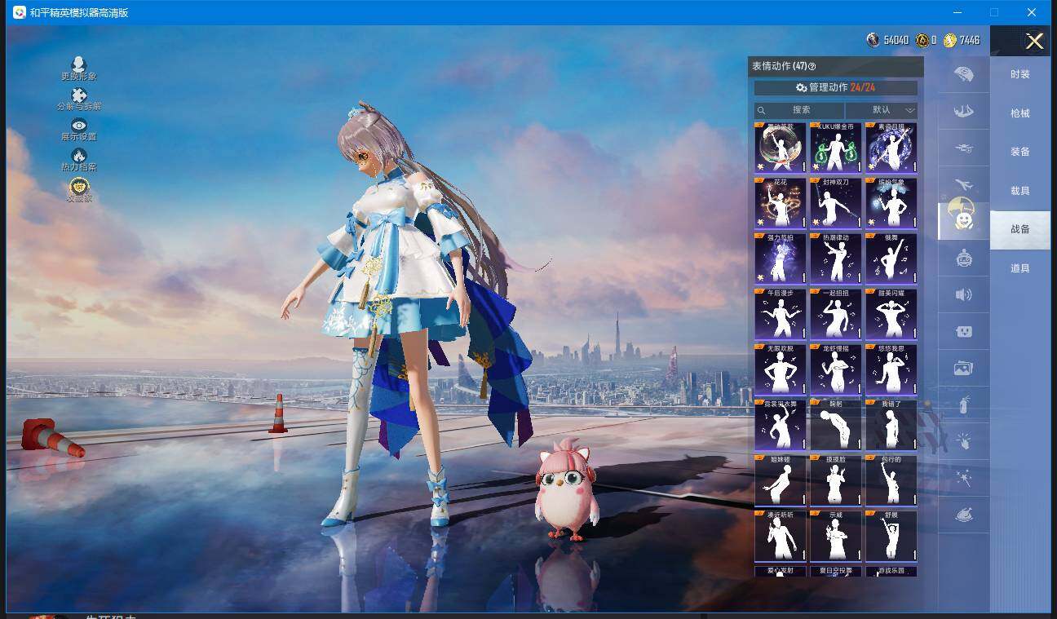1057x619 pixels.
Task: Pick the 热潮律动 emote
Action: (x=836, y=258)
